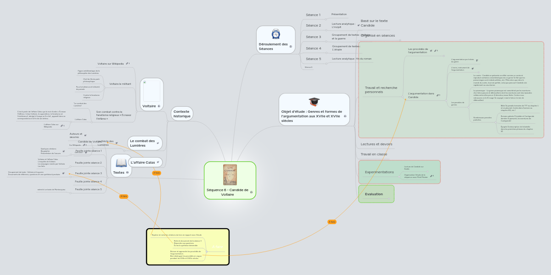Select the Feuille jointe séance 2 topic

(x=89, y=163)
